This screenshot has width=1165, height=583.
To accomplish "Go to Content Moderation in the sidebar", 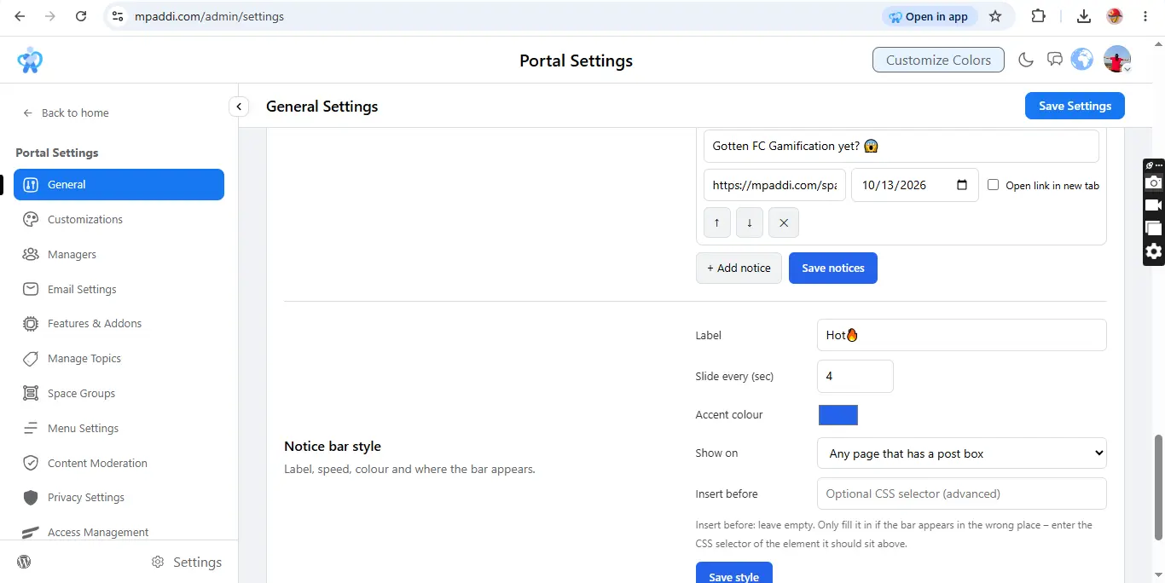I will [119, 463].
